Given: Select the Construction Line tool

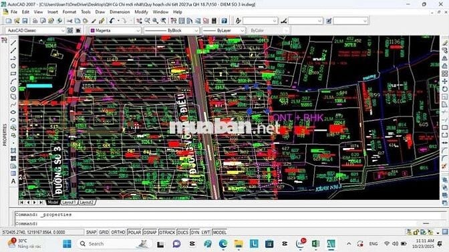Looking at the screenshot, I should pyautogui.click(x=13, y=51).
